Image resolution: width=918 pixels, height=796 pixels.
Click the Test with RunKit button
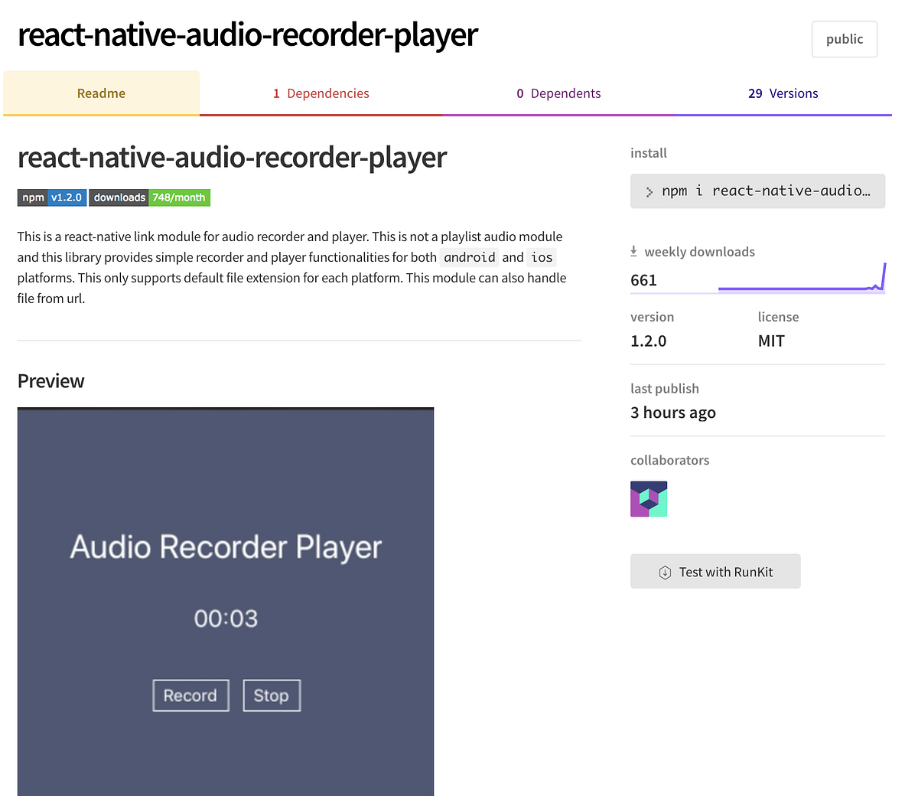coord(715,571)
